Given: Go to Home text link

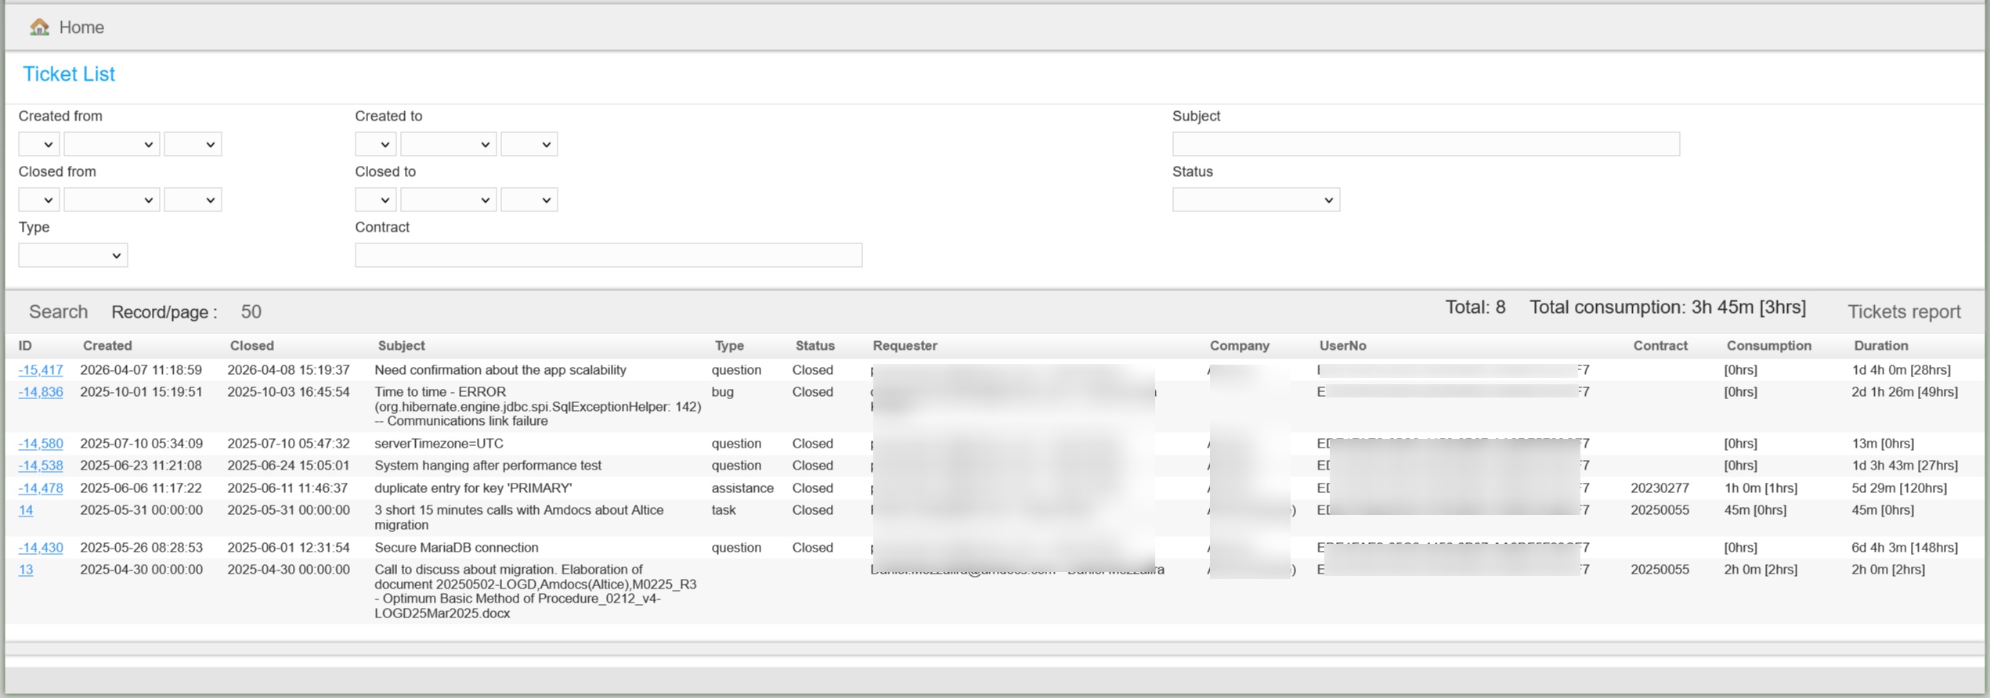Looking at the screenshot, I should click(x=81, y=27).
